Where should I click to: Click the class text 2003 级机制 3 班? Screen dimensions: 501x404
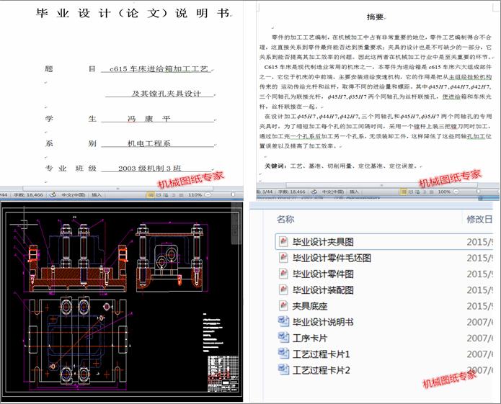149,169
